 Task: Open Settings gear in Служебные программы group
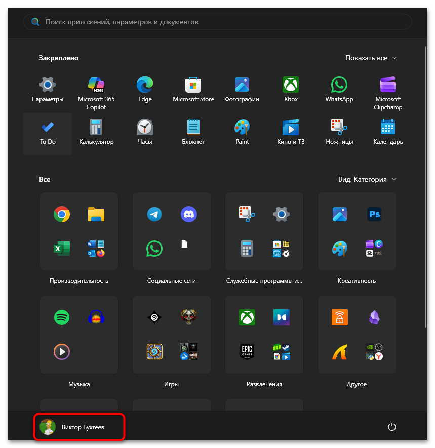281,214
